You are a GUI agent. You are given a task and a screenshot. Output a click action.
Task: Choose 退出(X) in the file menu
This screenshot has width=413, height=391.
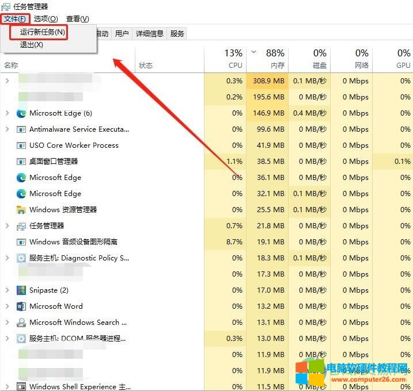coord(32,45)
